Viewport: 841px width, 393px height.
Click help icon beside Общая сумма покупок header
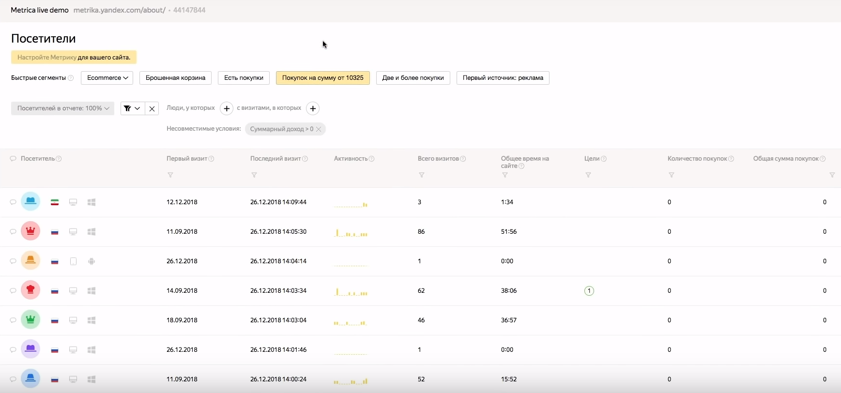tap(823, 159)
